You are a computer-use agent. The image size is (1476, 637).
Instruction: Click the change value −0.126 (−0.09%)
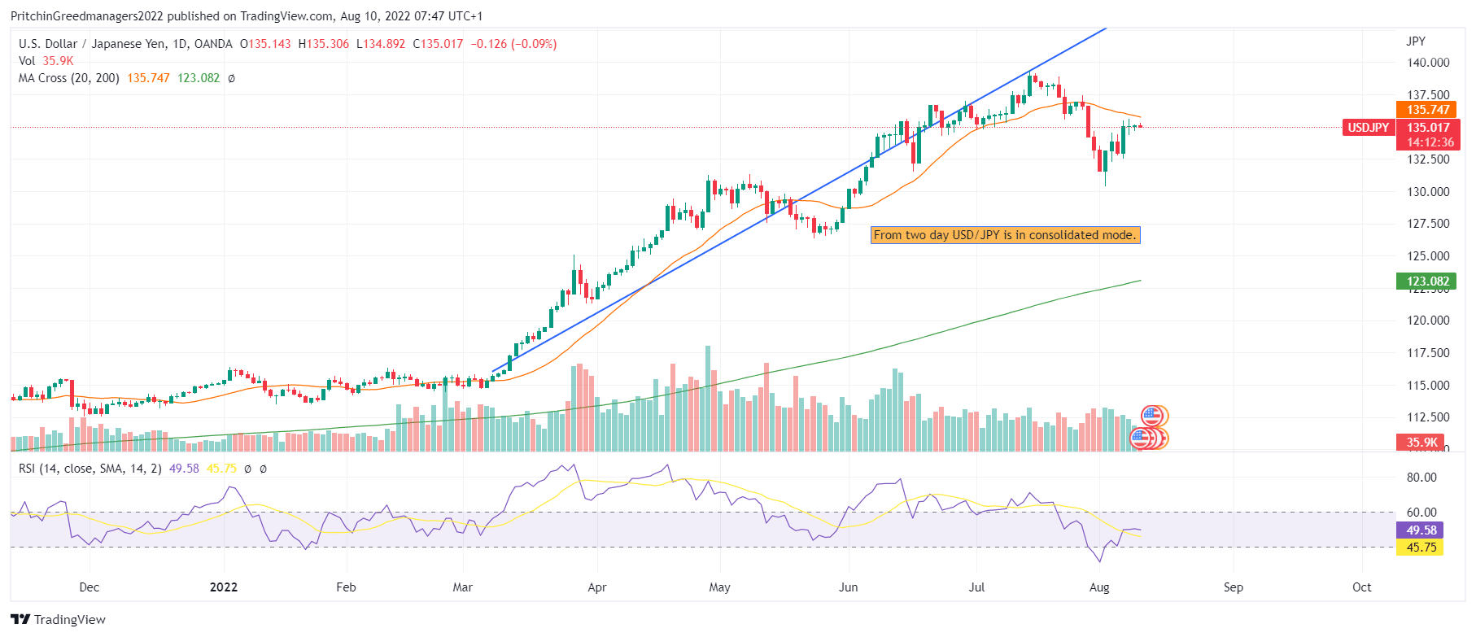pyautogui.click(x=513, y=44)
